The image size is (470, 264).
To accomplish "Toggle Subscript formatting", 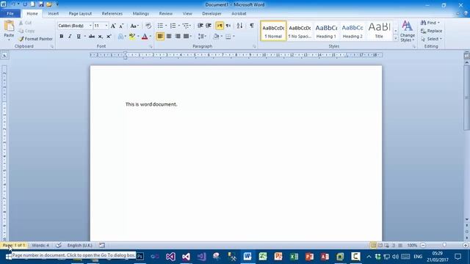I will click(x=101, y=37).
